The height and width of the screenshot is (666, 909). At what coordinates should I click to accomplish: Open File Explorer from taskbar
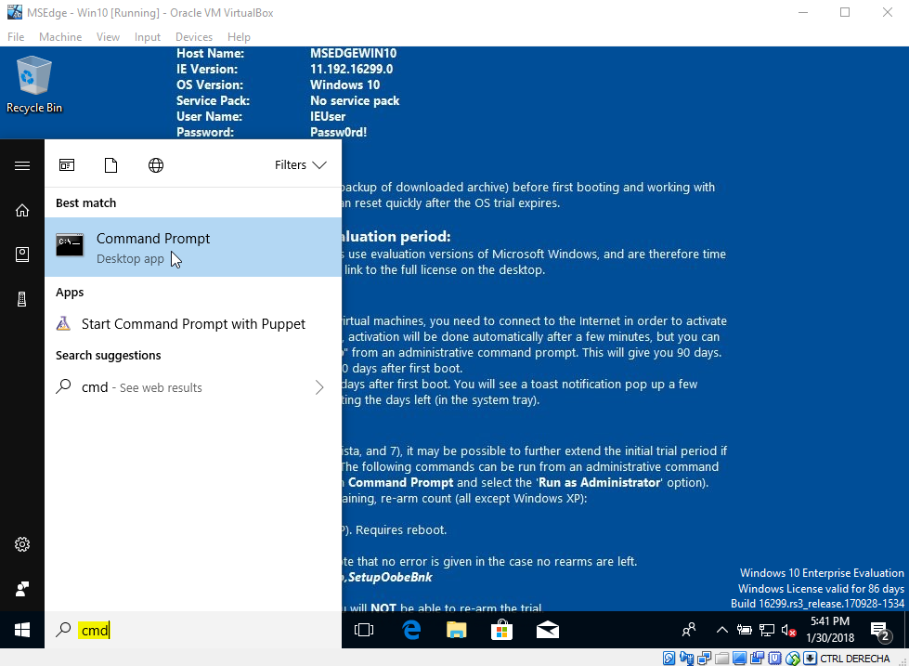click(x=457, y=631)
